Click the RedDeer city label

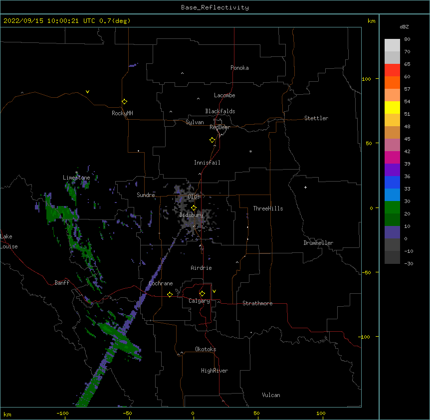[219, 127]
